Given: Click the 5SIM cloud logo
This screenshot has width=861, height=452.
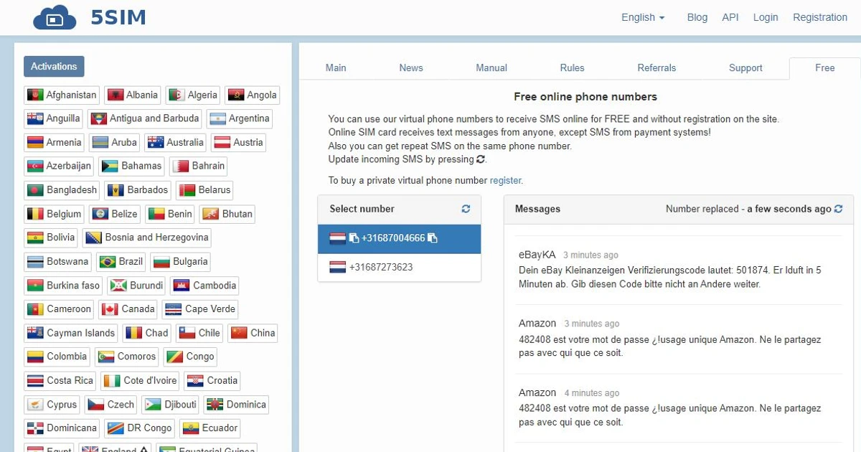Looking at the screenshot, I should point(55,17).
